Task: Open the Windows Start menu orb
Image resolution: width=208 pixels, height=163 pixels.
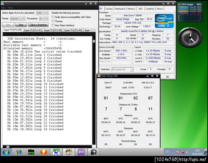Action: 6,152
